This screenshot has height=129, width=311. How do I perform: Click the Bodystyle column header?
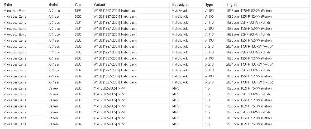180,5
